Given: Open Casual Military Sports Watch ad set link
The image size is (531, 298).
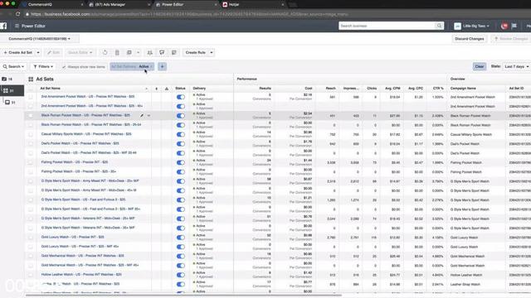Looking at the screenshot, I should (x=86, y=134).
